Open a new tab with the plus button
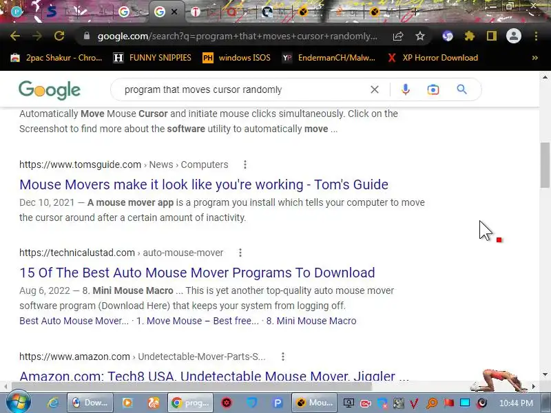This screenshot has width=551, height=413. tap(415, 12)
